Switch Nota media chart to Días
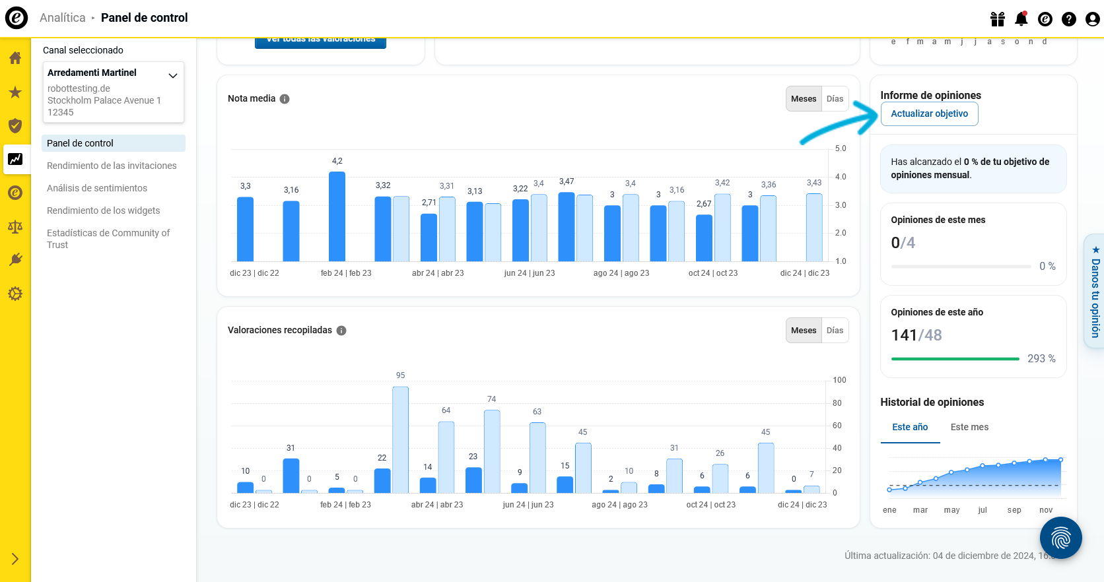 coord(835,99)
